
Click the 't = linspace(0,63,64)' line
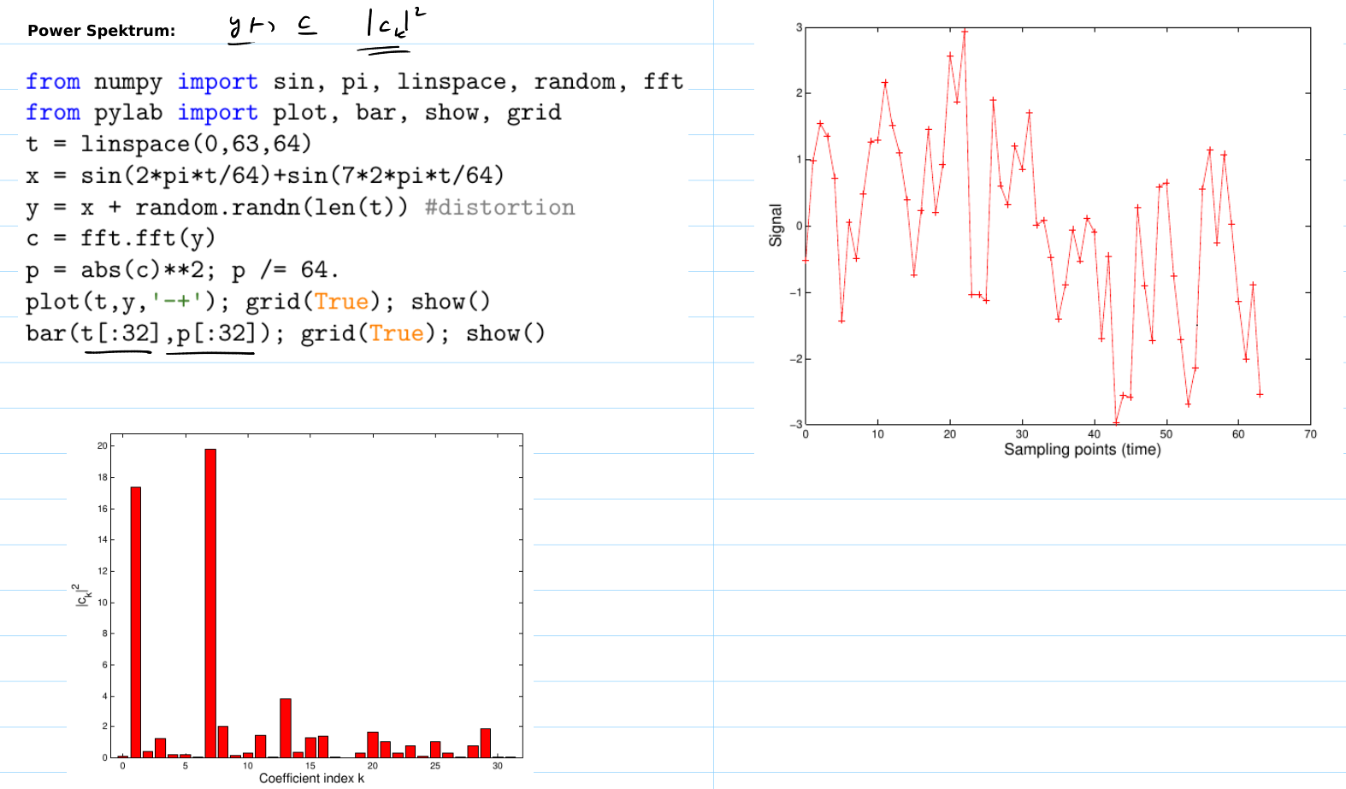[168, 144]
